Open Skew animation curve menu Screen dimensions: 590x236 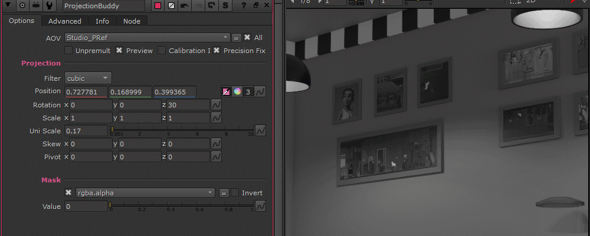(217, 144)
